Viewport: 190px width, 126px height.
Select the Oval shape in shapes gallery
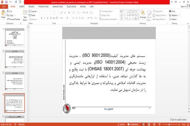(x=133, y=12)
